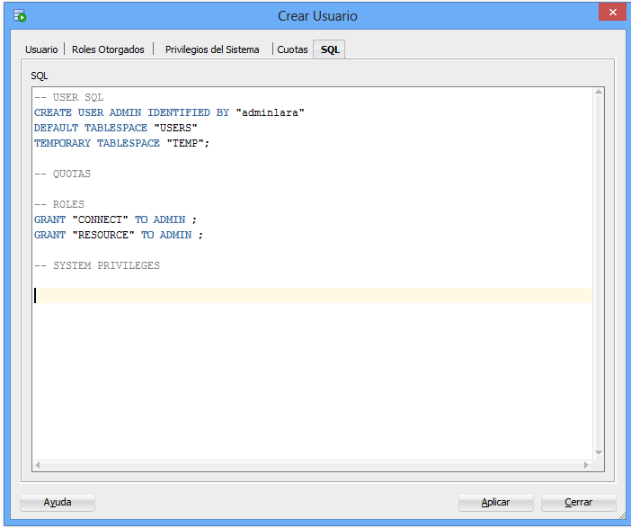The image size is (631, 528).
Task: Click the IDENTIFIED BY keyword text
Action: click(188, 112)
